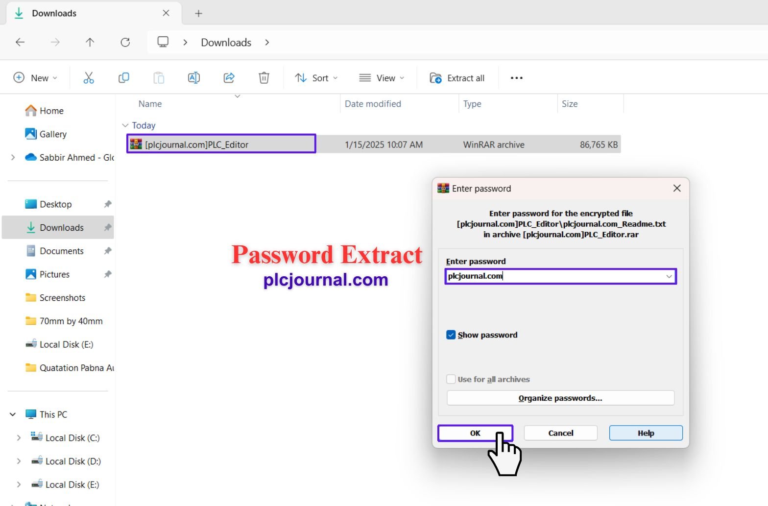Open a new tab with plus icon
Screen dimensions: 768x506
click(x=198, y=13)
